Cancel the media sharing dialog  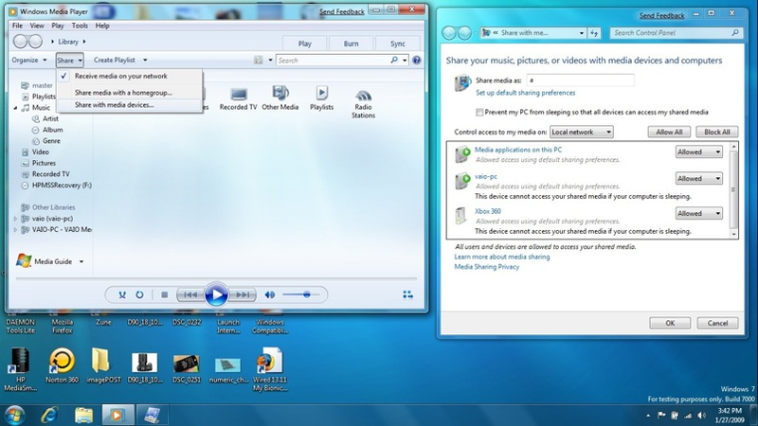tap(718, 323)
